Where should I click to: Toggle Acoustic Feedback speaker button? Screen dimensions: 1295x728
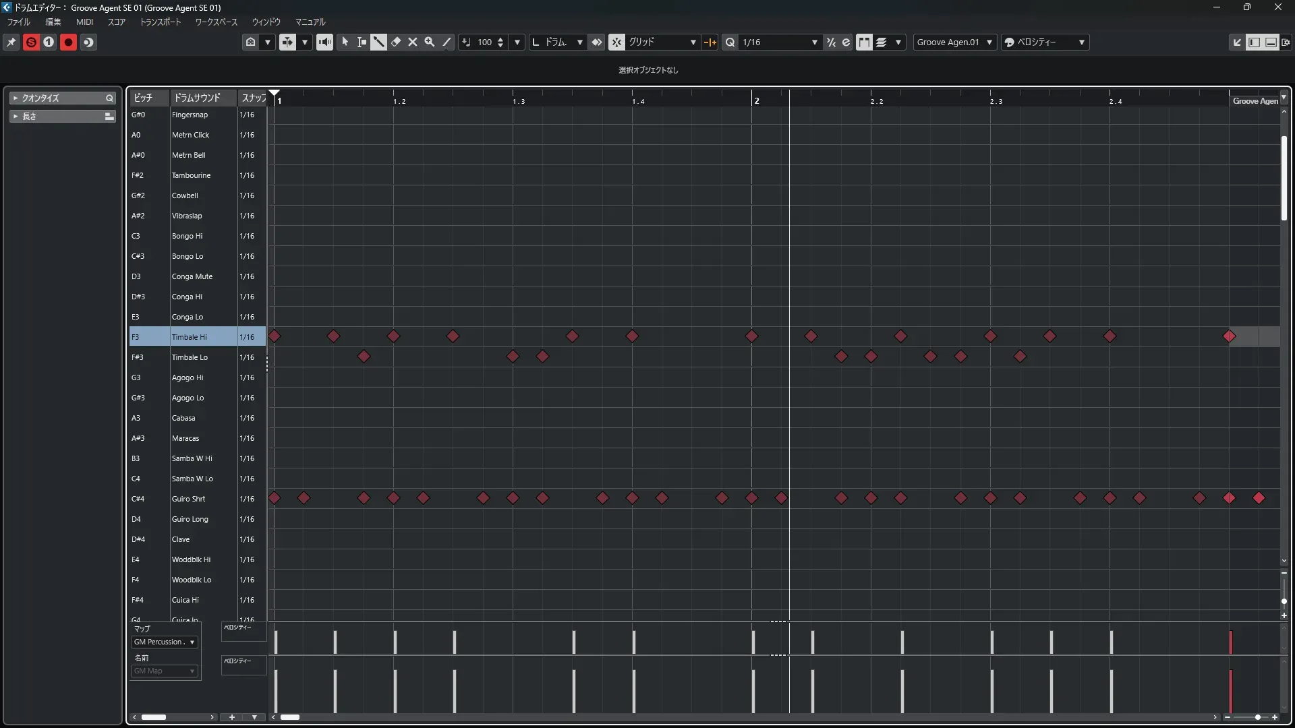click(x=324, y=42)
